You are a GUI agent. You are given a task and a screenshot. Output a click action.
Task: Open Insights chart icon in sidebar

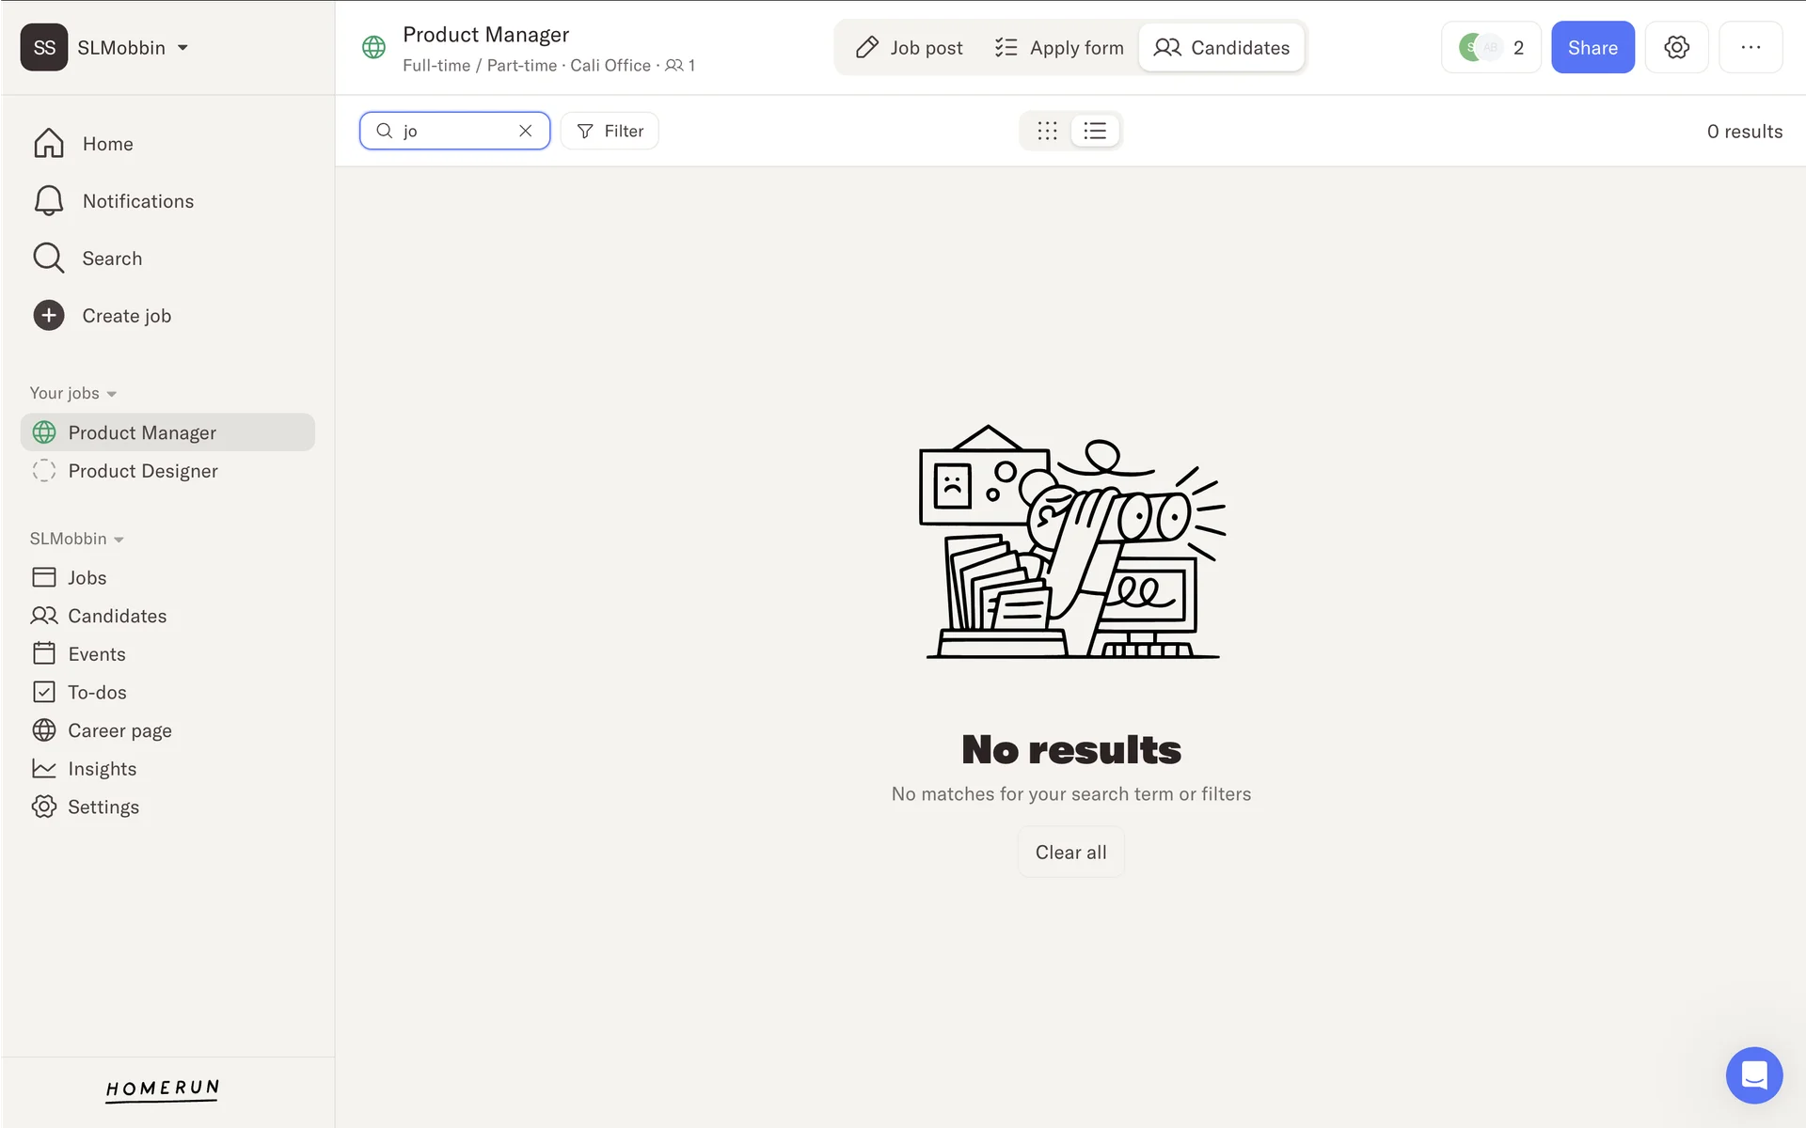click(x=44, y=769)
